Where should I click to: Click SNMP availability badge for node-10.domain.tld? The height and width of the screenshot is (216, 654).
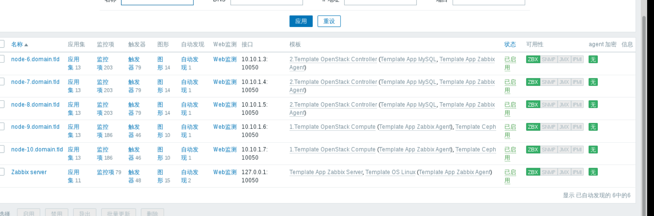click(x=549, y=150)
